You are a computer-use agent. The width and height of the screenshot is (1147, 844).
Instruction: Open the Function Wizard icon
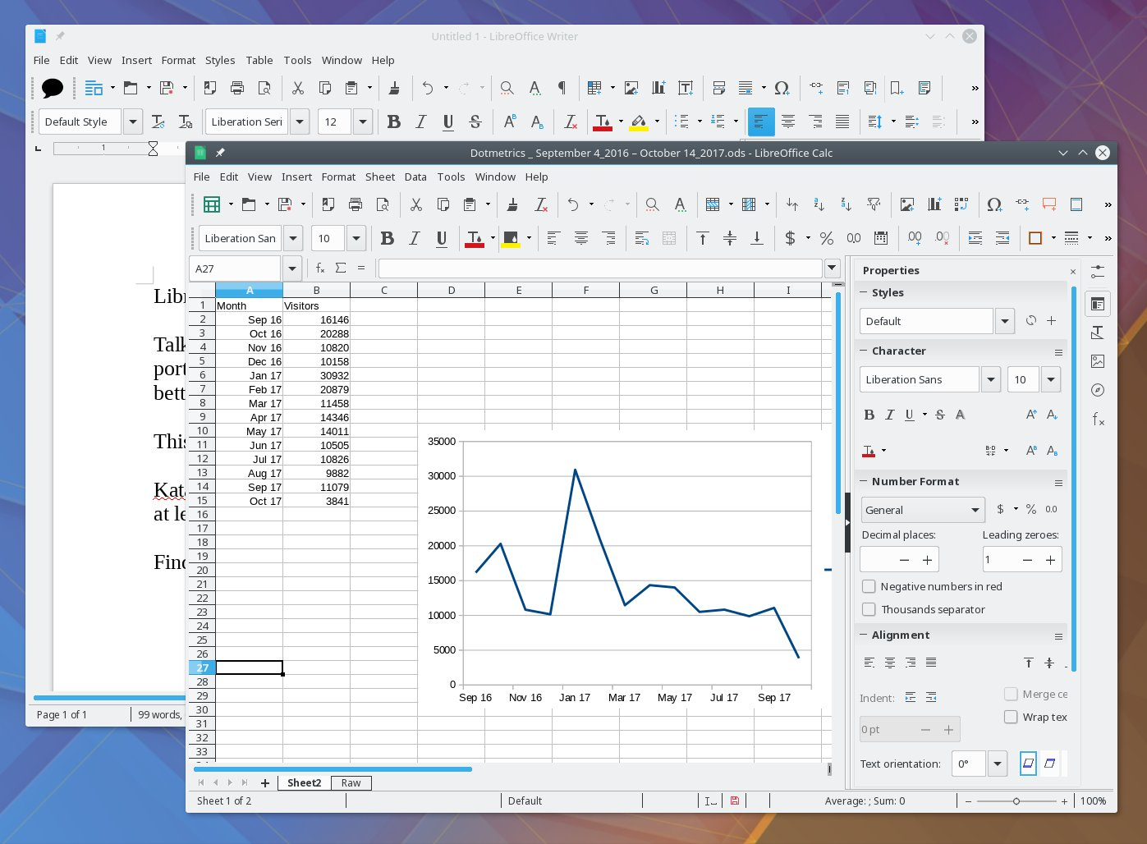[x=320, y=268]
